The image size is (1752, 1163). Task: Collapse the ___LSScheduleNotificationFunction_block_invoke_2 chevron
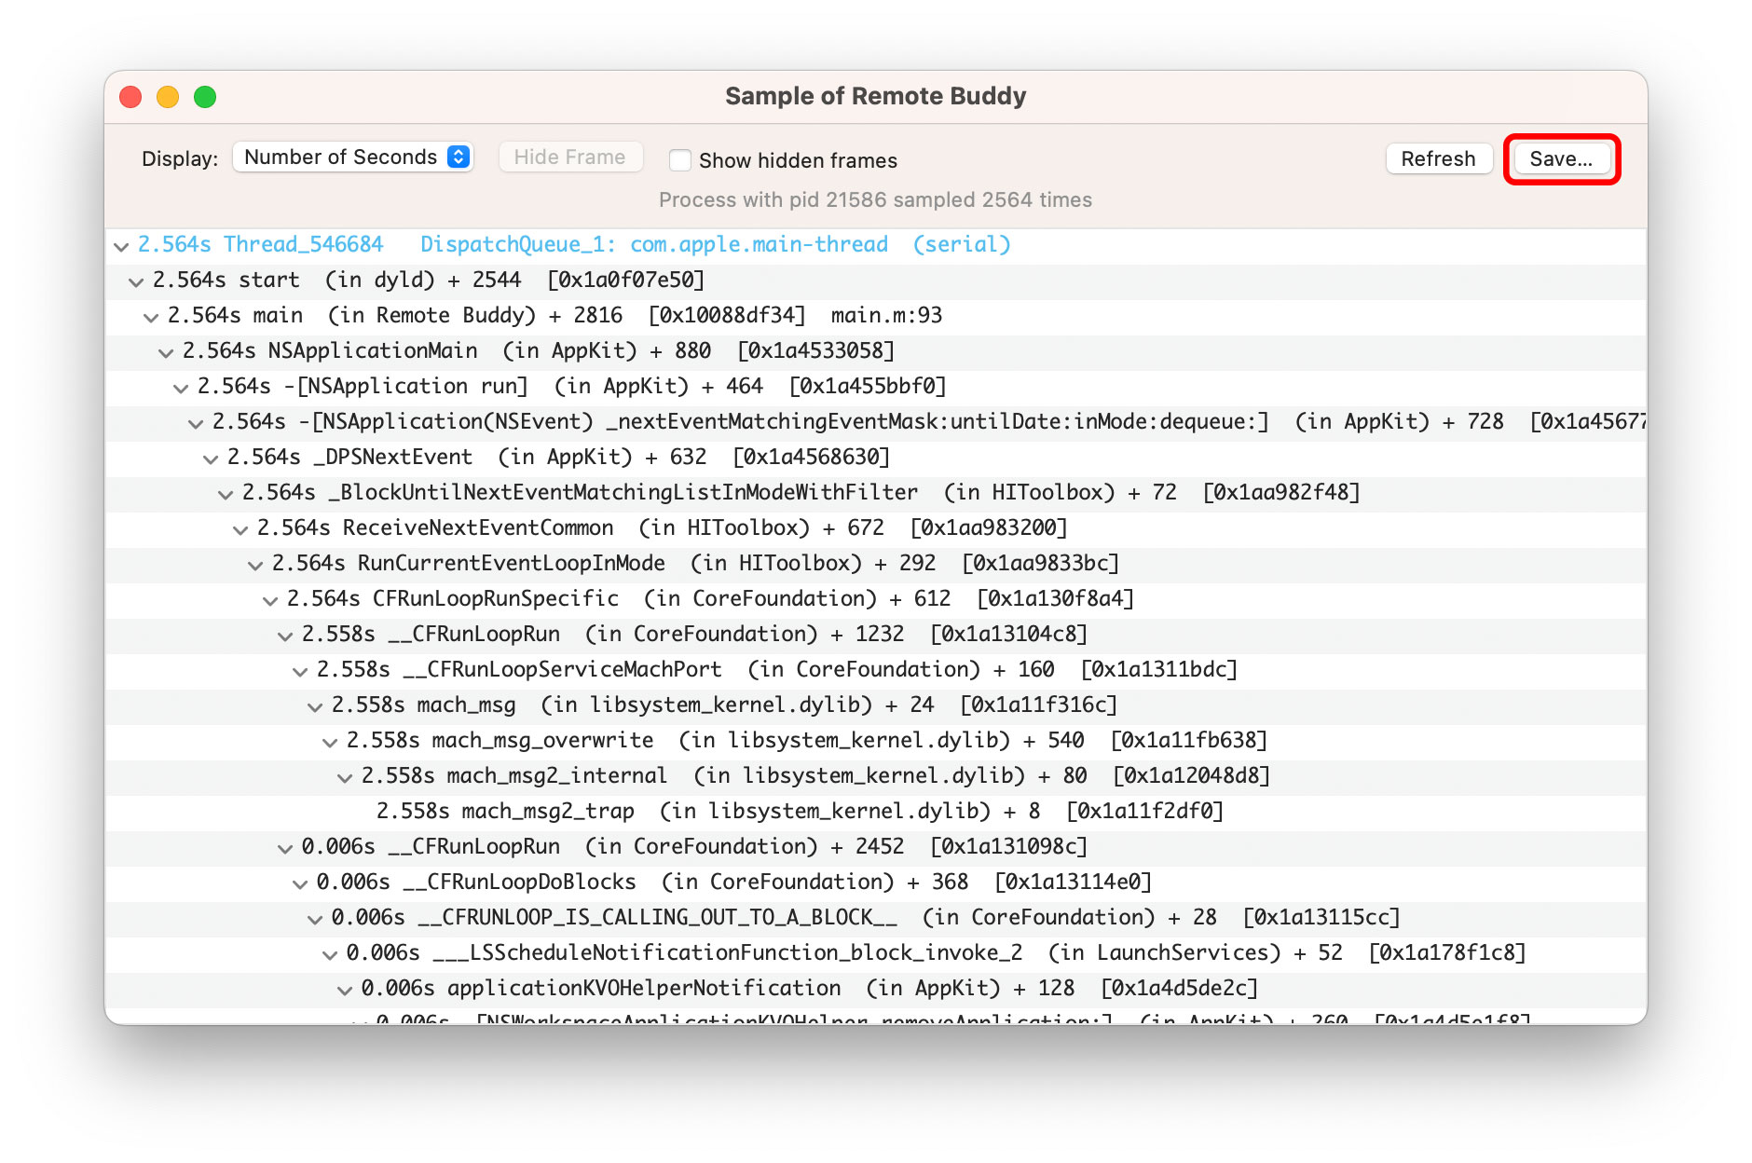(330, 954)
